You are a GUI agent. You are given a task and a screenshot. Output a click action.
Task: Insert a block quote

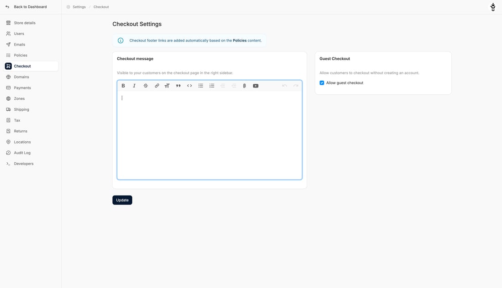[x=178, y=86]
